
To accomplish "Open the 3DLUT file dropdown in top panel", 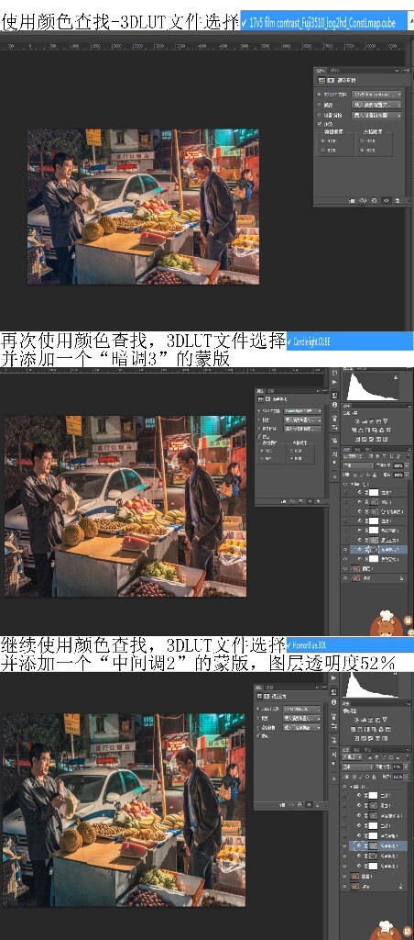I will coord(376,95).
